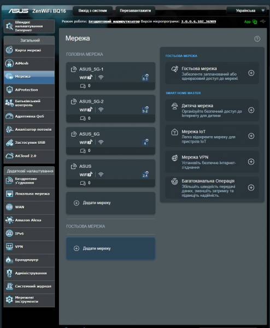270x328 pixels.
Task: Add Мережа VPN with plus icon
Action: [x=251, y=162]
